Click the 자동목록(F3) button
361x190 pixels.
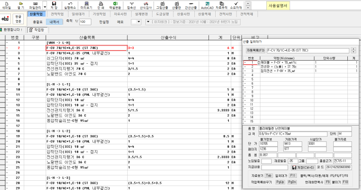point(256,50)
